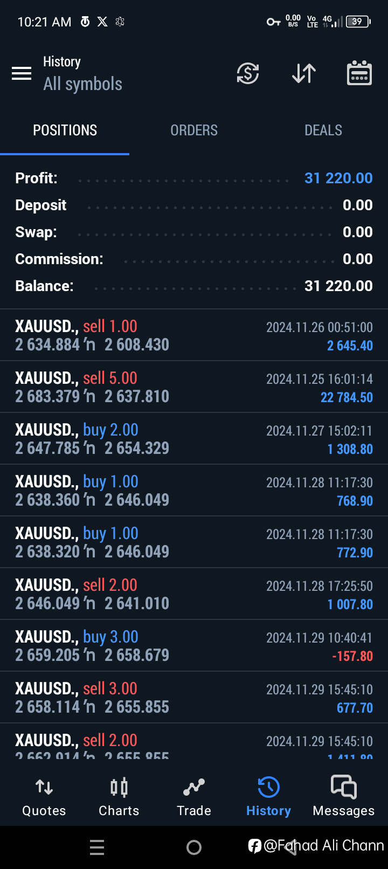
Task: Open the hamburger navigation menu
Action: tap(22, 73)
